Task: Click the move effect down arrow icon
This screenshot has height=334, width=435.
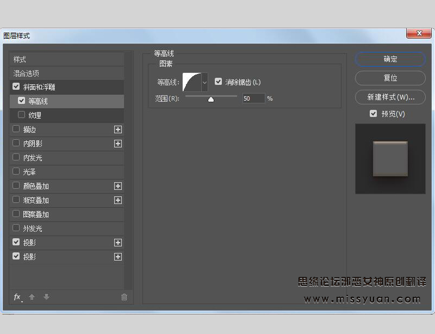Action: (46, 297)
